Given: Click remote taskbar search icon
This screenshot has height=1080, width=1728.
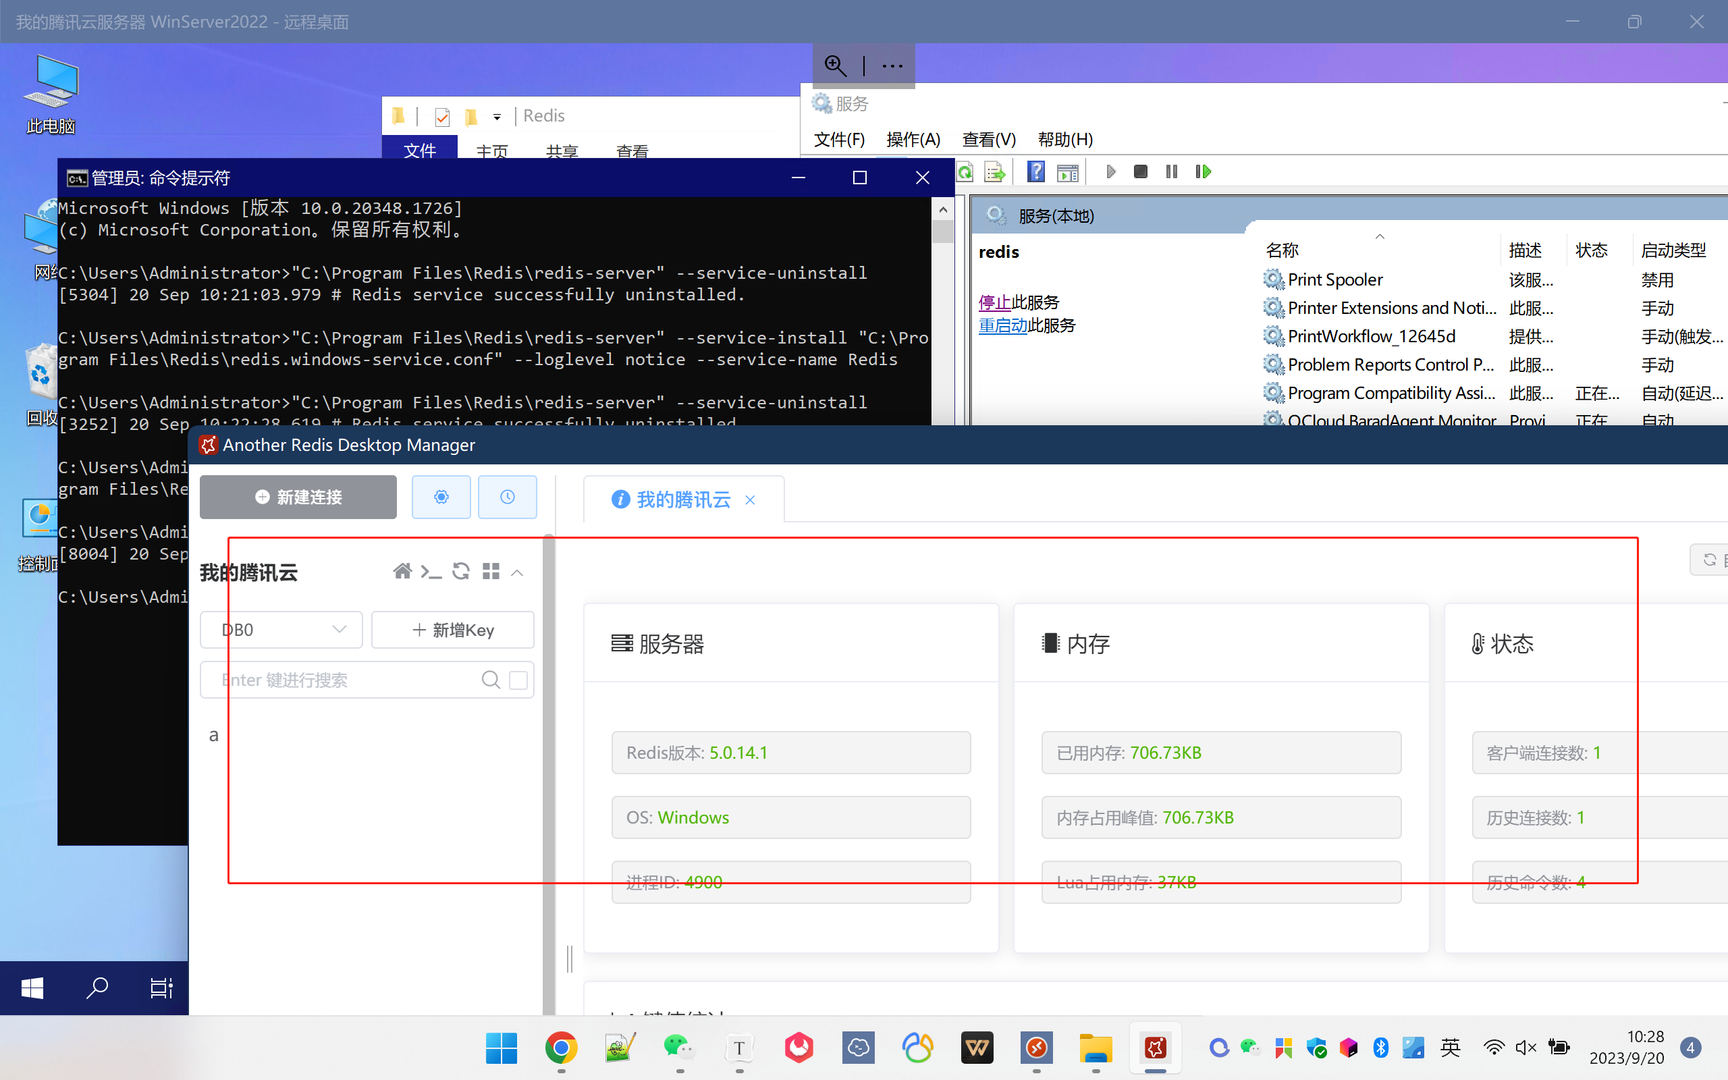Looking at the screenshot, I should tap(97, 989).
